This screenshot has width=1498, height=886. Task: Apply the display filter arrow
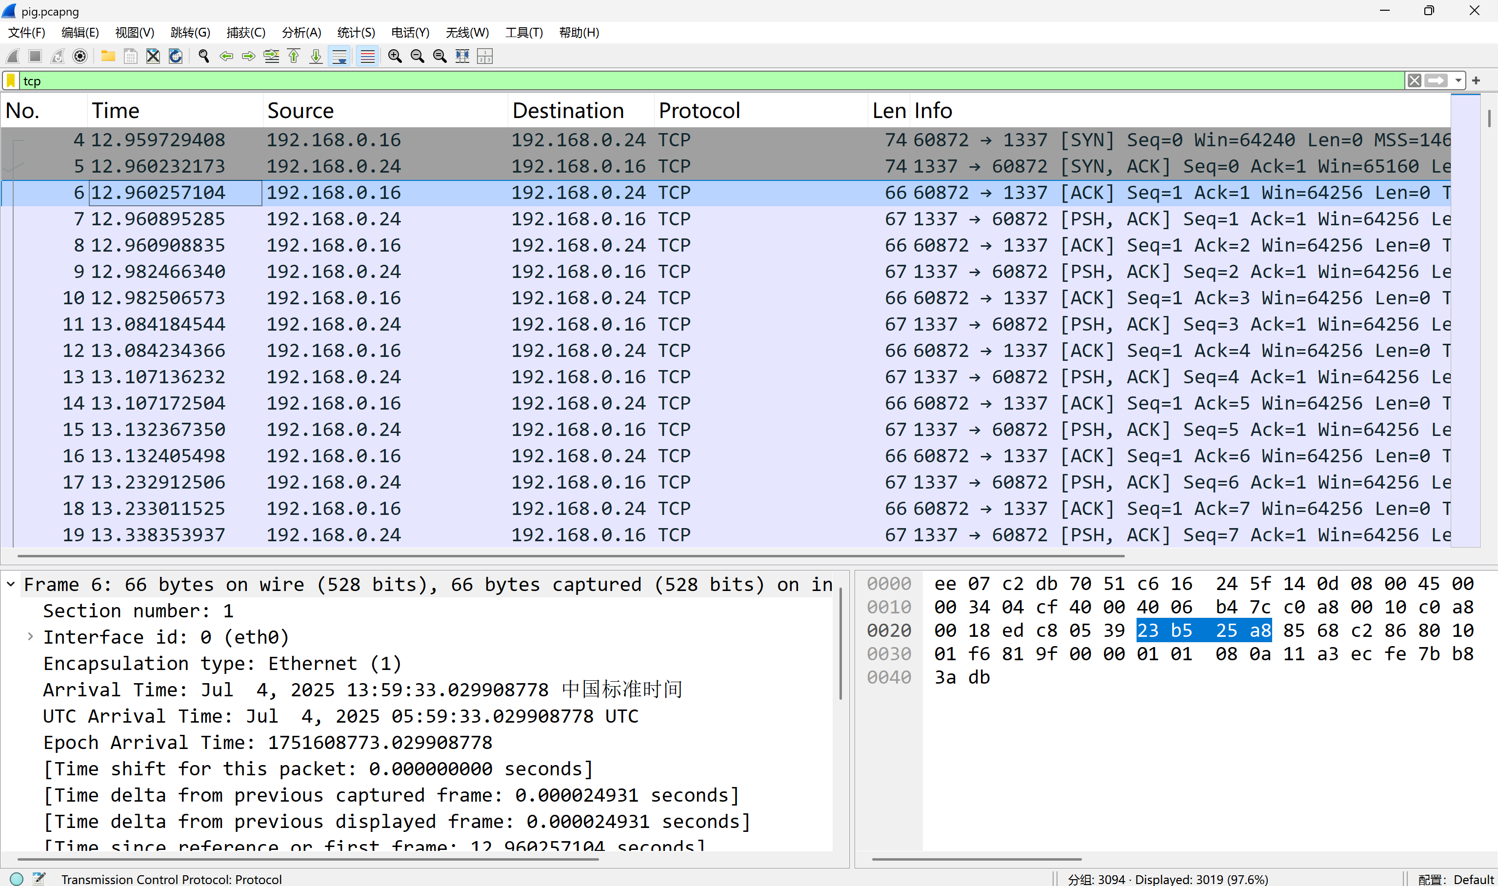pyautogui.click(x=1436, y=80)
